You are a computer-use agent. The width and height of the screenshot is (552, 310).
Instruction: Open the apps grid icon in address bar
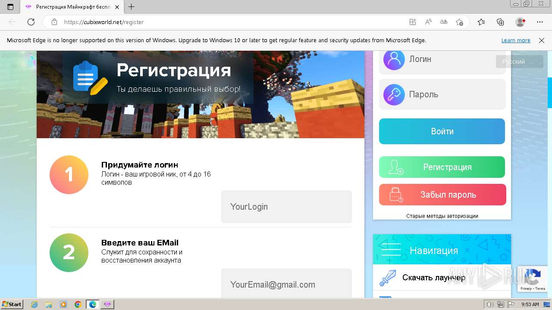click(413, 22)
